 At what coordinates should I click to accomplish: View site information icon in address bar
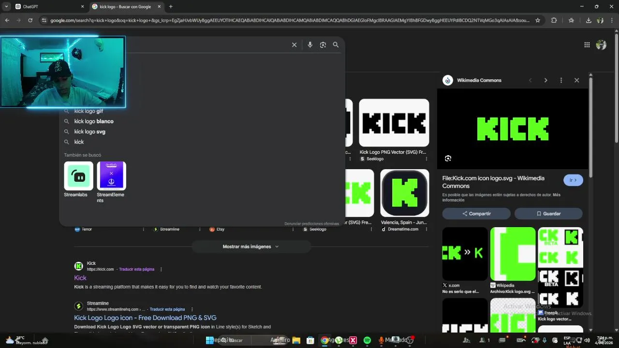tap(44, 20)
